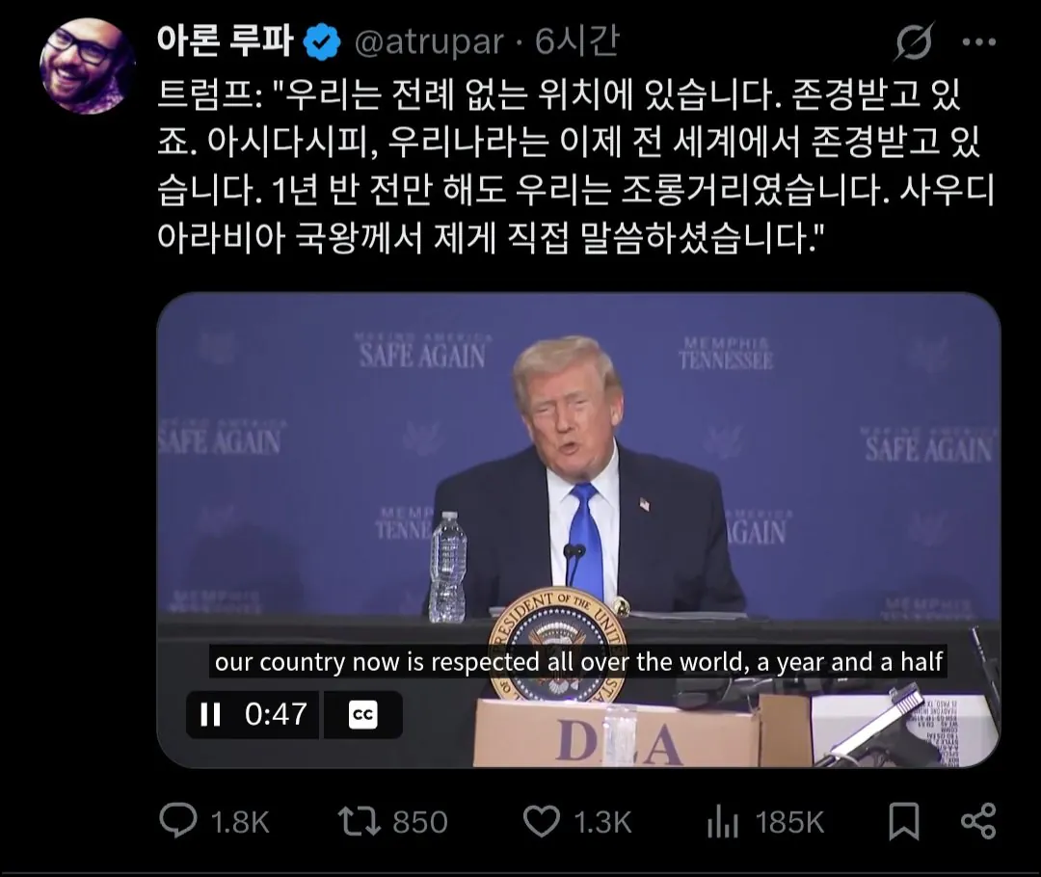The height and width of the screenshot is (877, 1041).
Task: Toggle closed captions CC button
Action: click(x=363, y=715)
